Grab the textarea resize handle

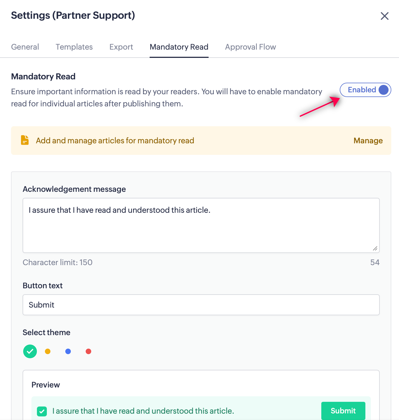375,248
